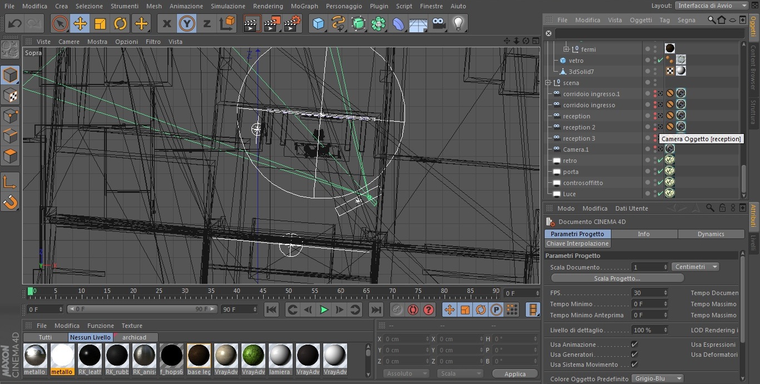Select the Move tool in top toolbar
The width and height of the screenshot is (760, 384).
click(80, 23)
